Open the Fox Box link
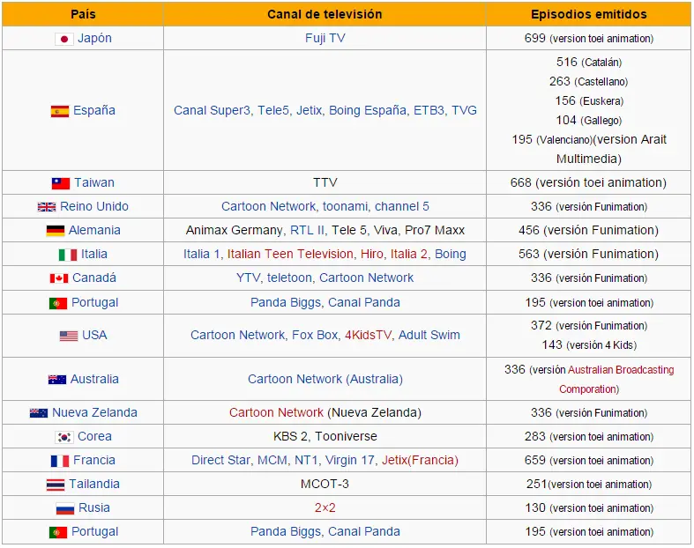The image size is (694, 548). (x=315, y=336)
